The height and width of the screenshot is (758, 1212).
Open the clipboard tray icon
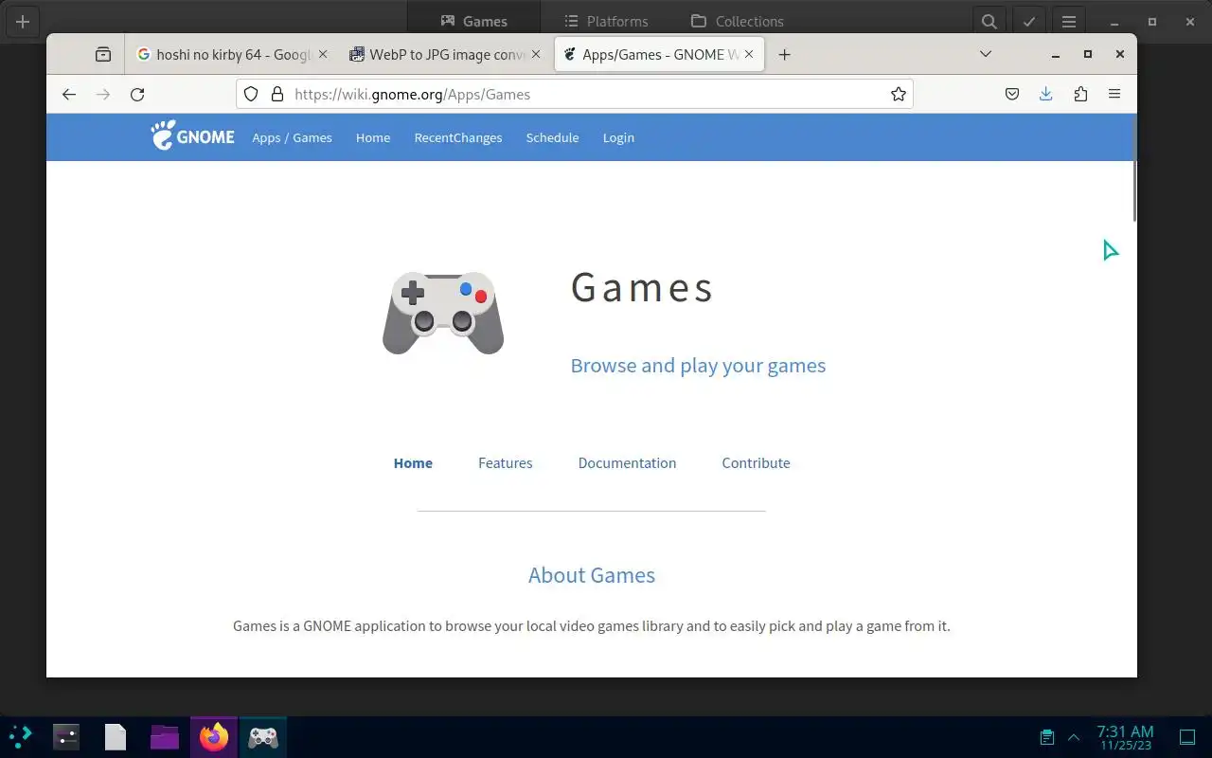tap(1047, 737)
